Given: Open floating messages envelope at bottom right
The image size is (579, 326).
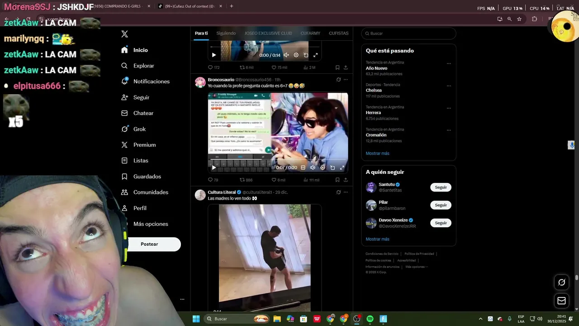Looking at the screenshot, I should 562,301.
